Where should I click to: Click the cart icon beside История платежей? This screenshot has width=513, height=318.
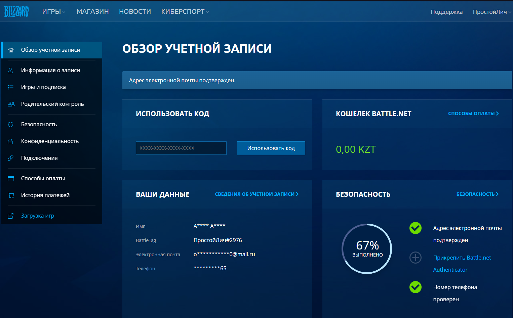click(11, 195)
